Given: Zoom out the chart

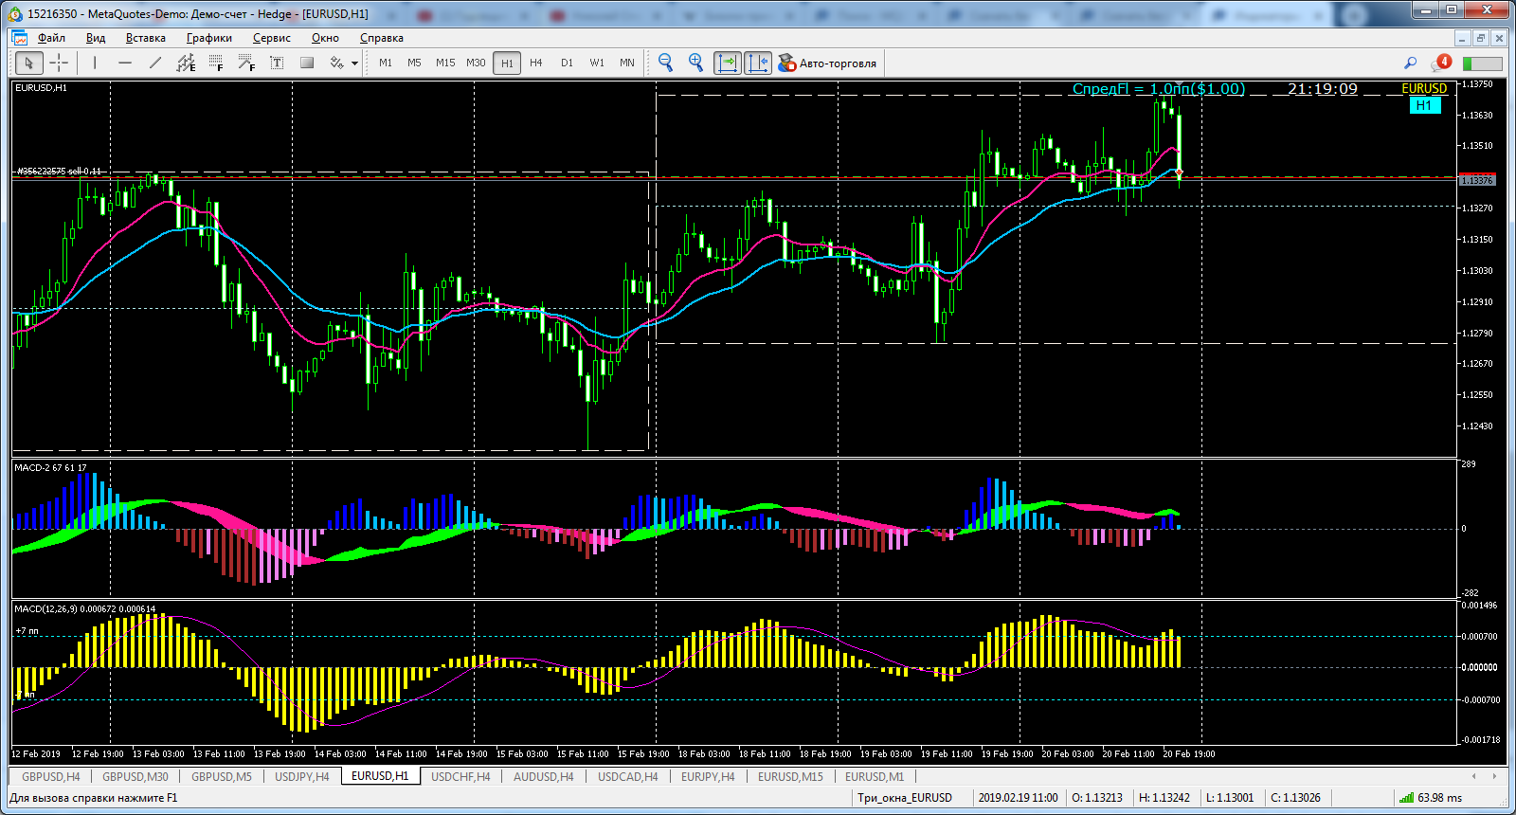Looking at the screenshot, I should tap(665, 63).
